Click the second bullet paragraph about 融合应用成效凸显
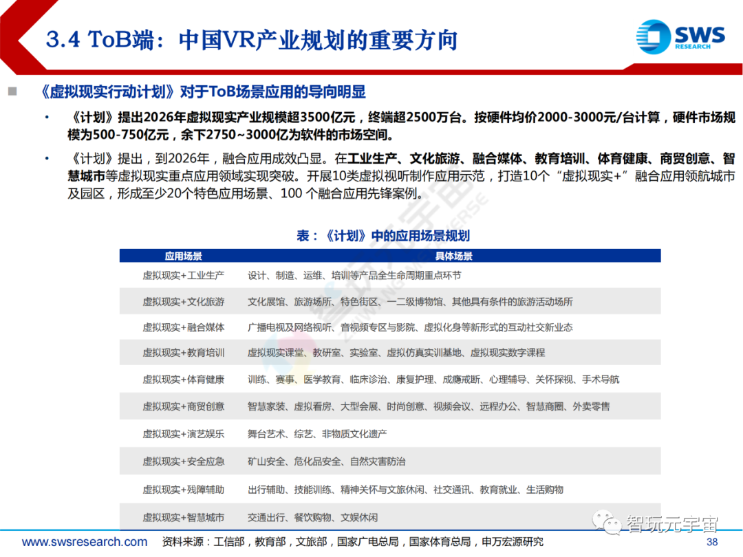Screen dimensions: 743x557 click(x=401, y=176)
